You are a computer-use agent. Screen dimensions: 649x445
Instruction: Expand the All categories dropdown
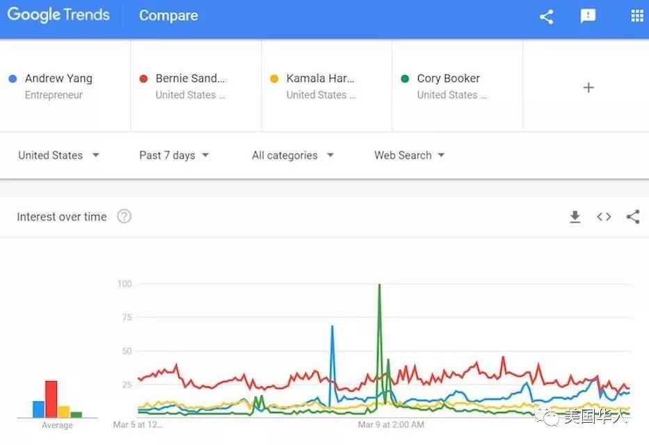click(x=292, y=155)
